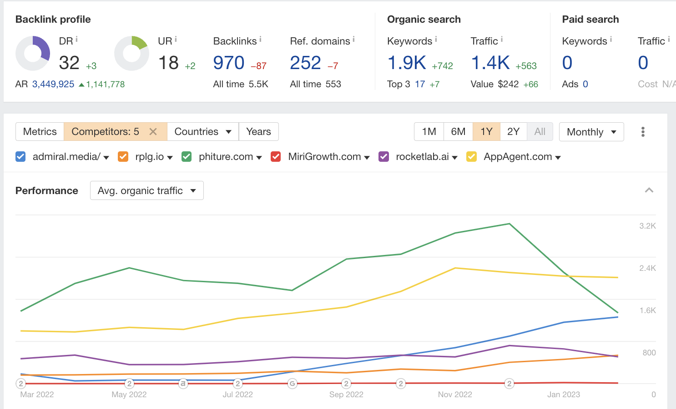Click the Traffic info icon under Organic search
676x409 pixels.
501,38
